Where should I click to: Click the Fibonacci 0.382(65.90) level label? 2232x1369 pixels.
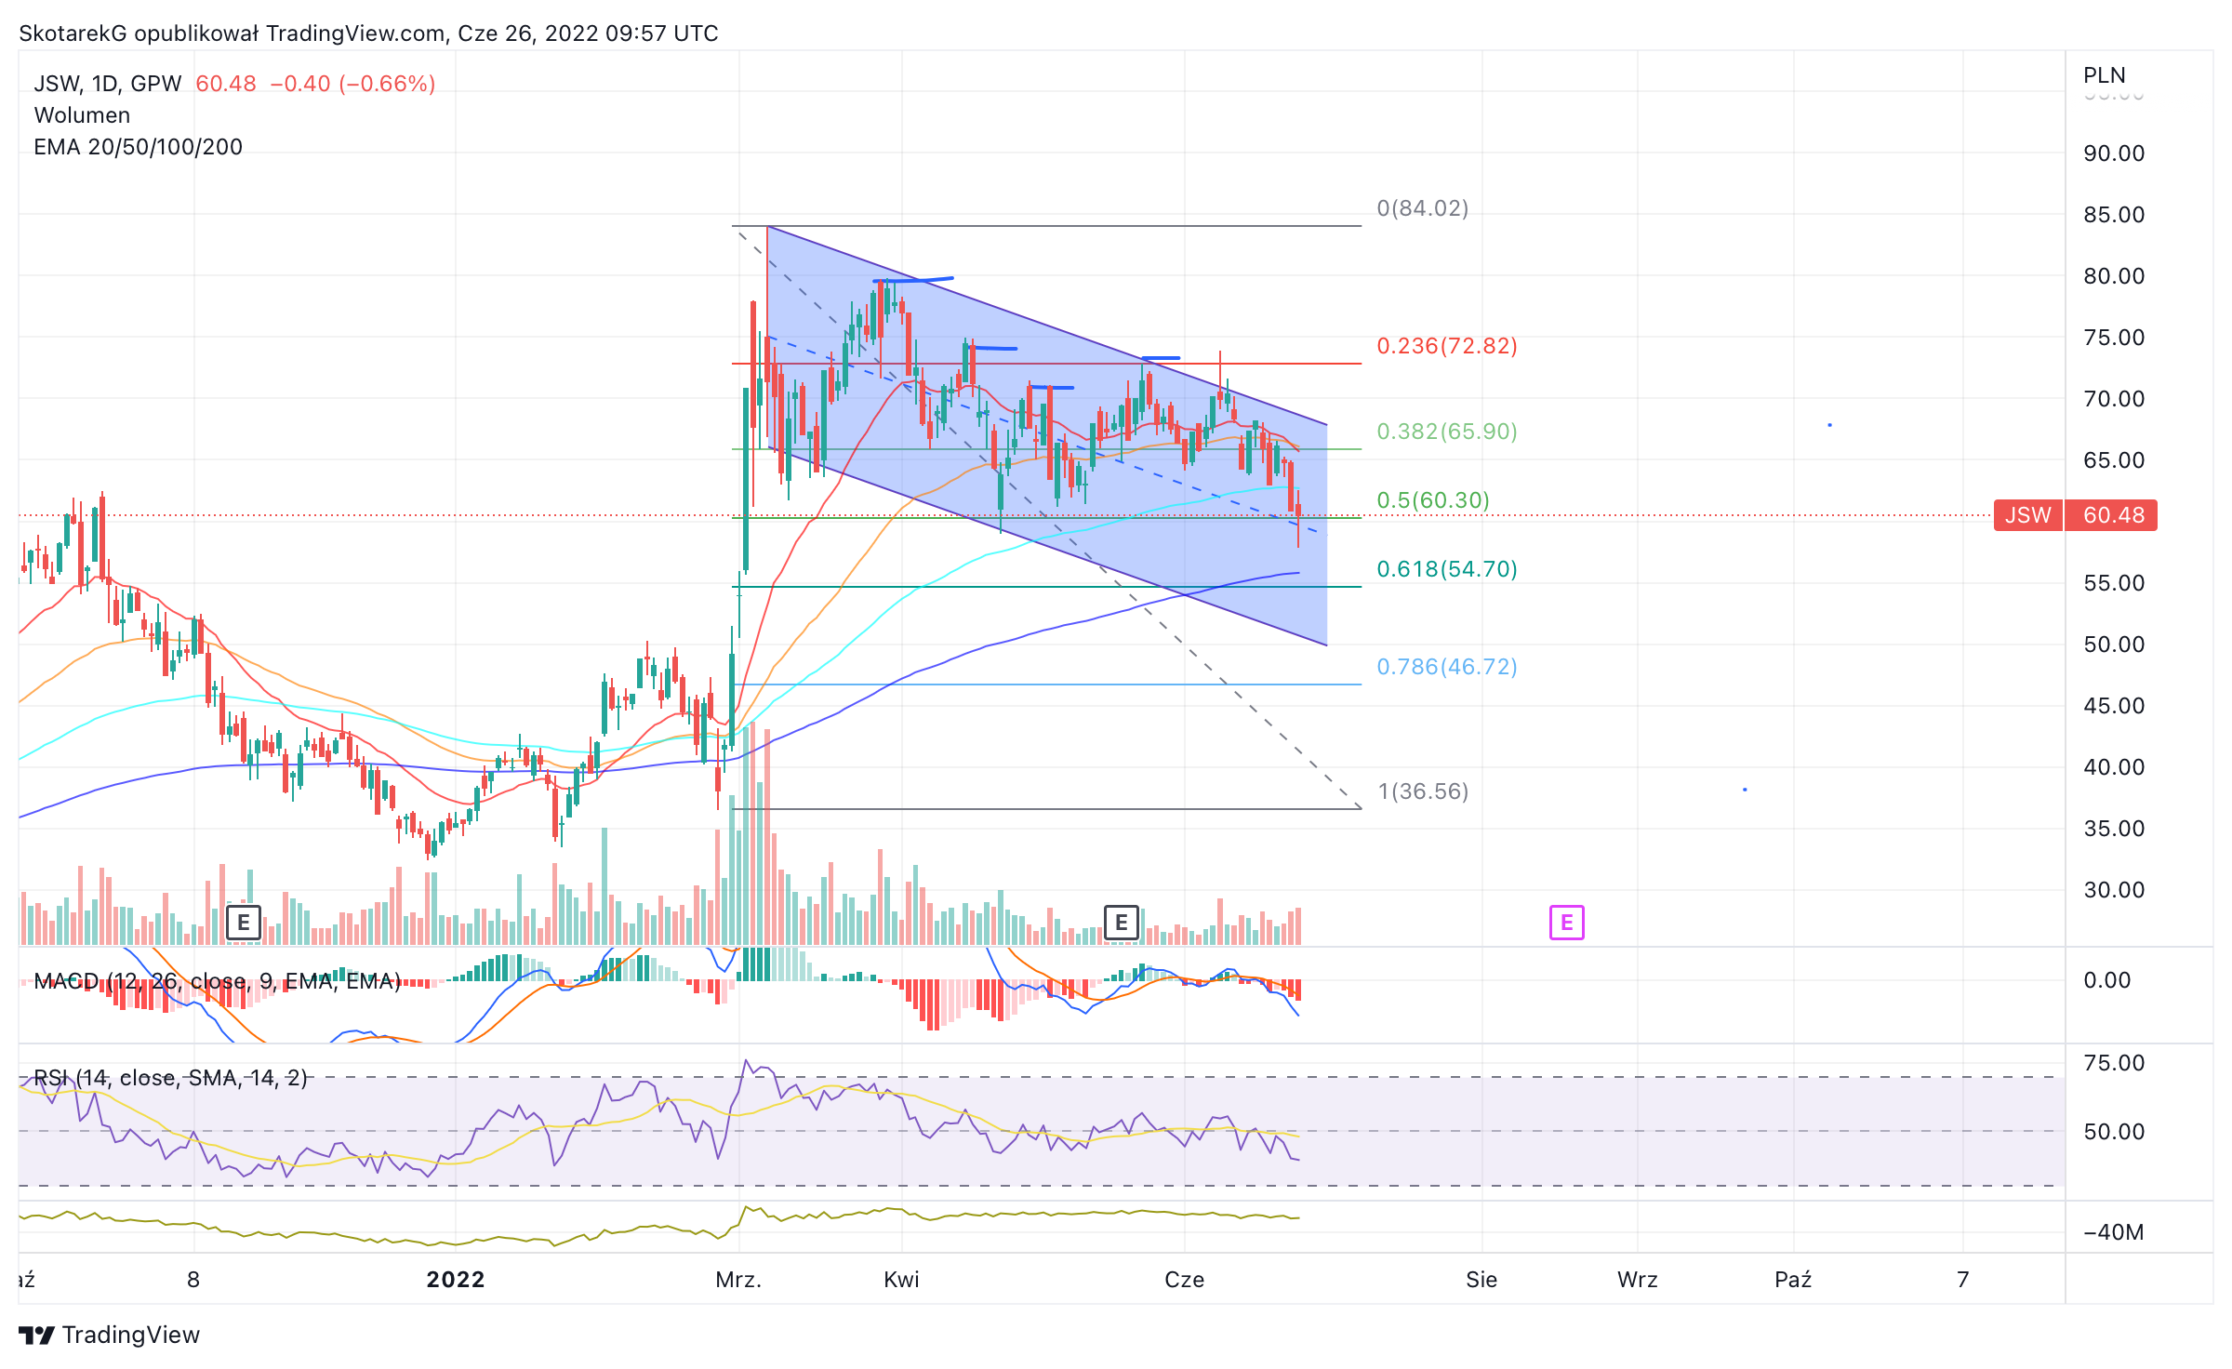(1447, 432)
